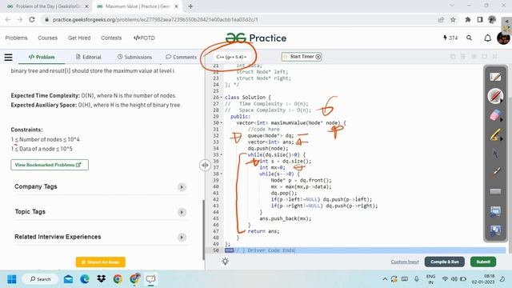Click the screen capture tool in annotation bar
Image resolution: width=512 pixels, height=288 pixels.
click(x=495, y=211)
